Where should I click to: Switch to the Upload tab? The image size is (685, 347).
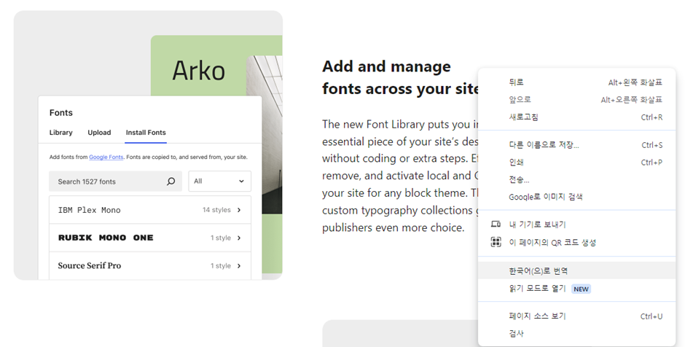[99, 133]
